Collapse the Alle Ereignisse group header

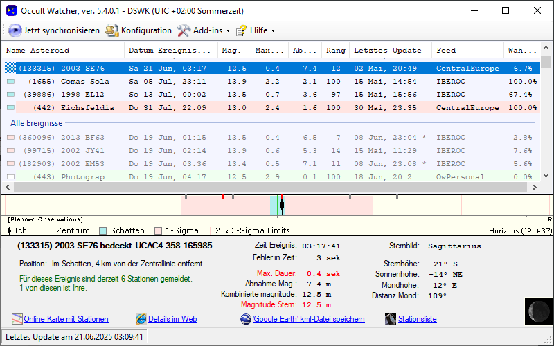click(x=37, y=123)
